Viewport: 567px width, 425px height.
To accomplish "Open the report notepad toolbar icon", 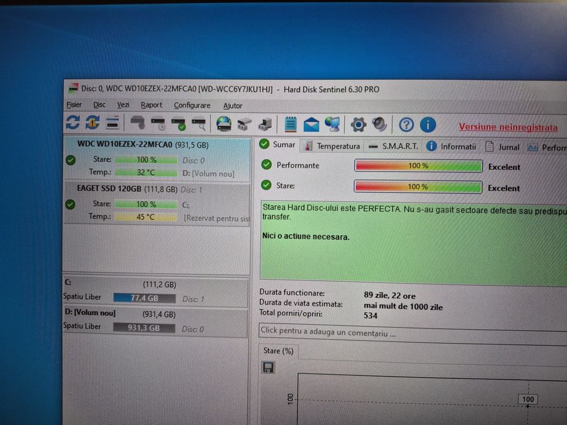I will pyautogui.click(x=290, y=124).
